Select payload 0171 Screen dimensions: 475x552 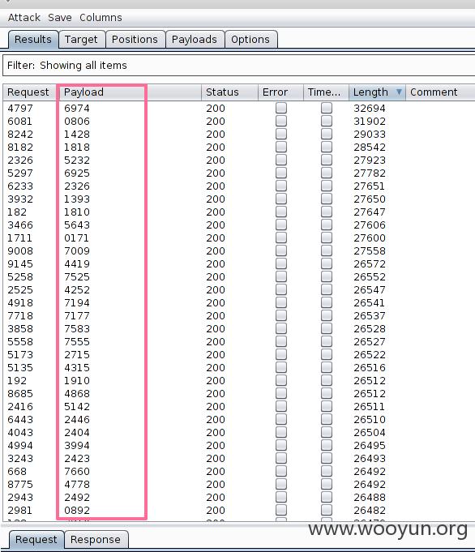[77, 238]
